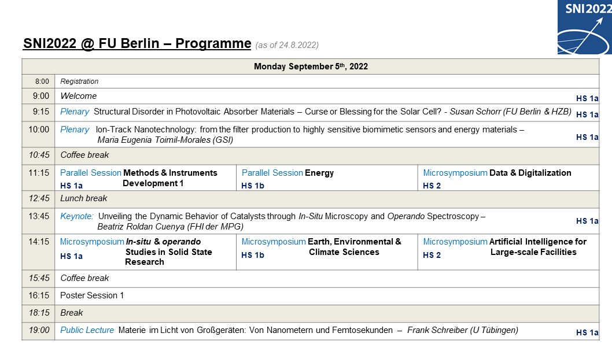Click the speaker 'Susan Schorr (FU Berlin & HZB)'

[x=511, y=112]
